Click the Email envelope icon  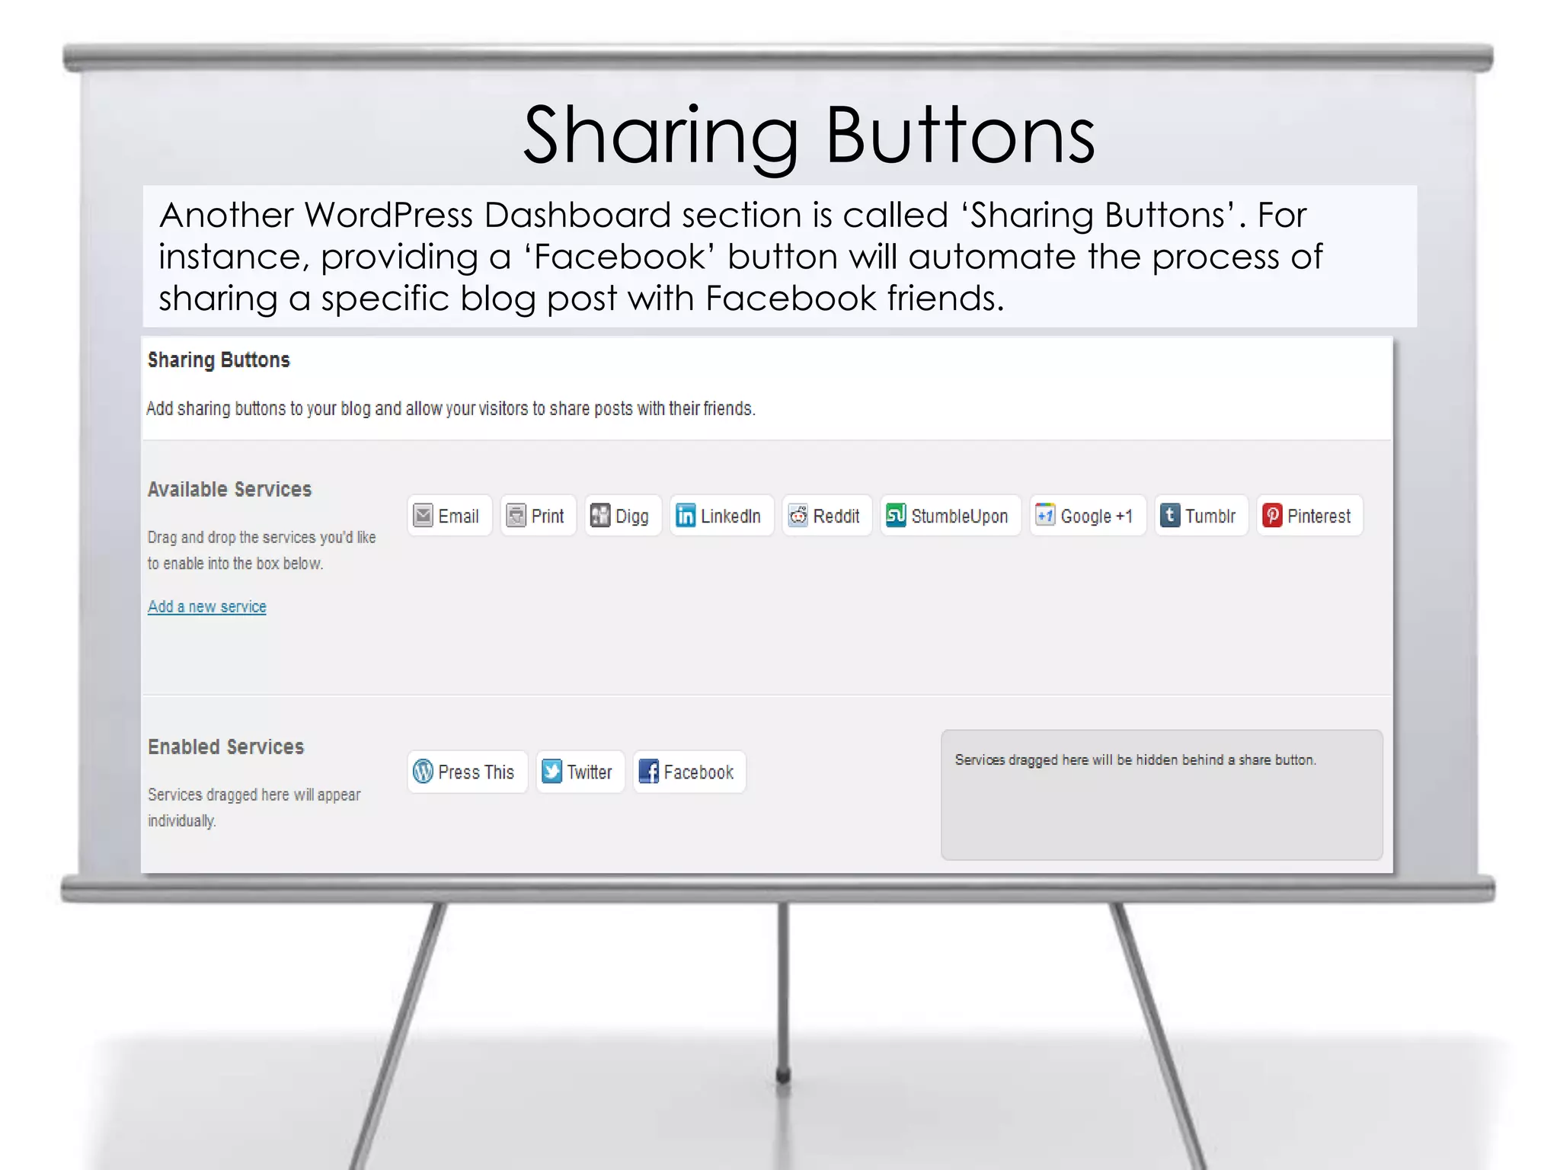click(x=423, y=516)
